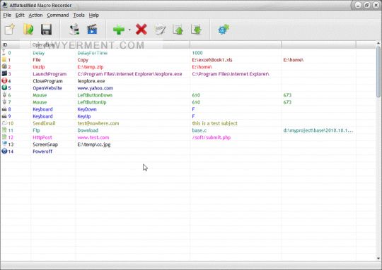Select the 1000 delay value cell

(x=197, y=53)
